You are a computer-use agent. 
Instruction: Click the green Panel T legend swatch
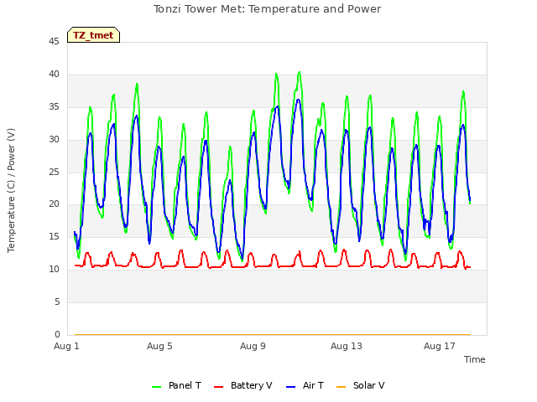coord(156,387)
